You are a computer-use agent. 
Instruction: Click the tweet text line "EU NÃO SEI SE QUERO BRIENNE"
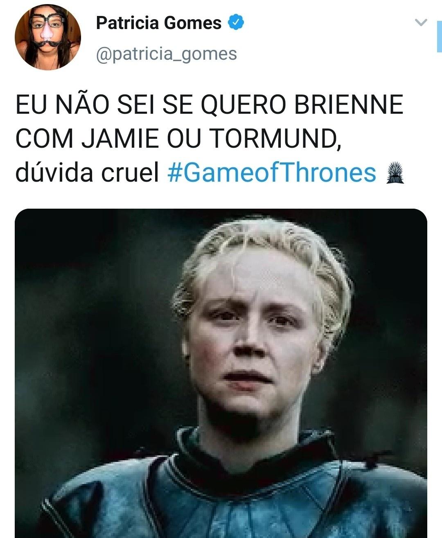point(209,105)
